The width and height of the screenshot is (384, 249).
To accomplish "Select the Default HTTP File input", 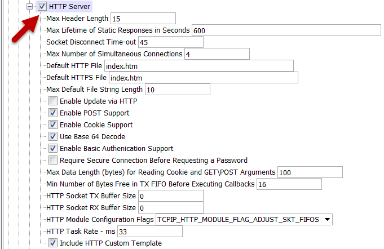I will (x=199, y=66).
